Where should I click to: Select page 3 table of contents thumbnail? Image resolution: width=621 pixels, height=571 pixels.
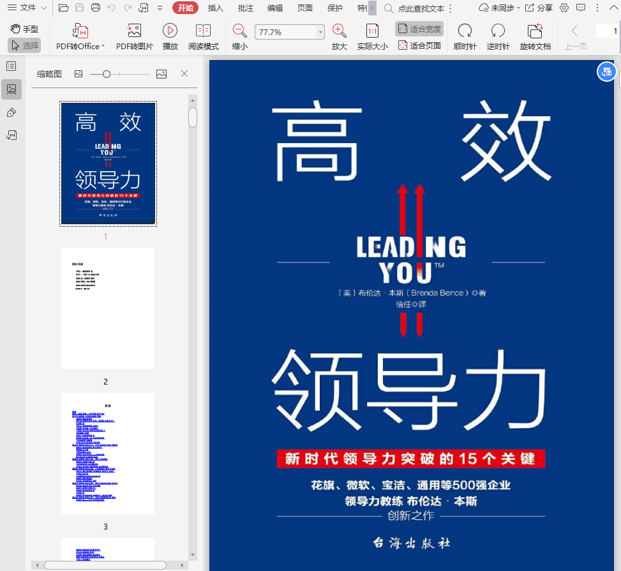point(108,453)
